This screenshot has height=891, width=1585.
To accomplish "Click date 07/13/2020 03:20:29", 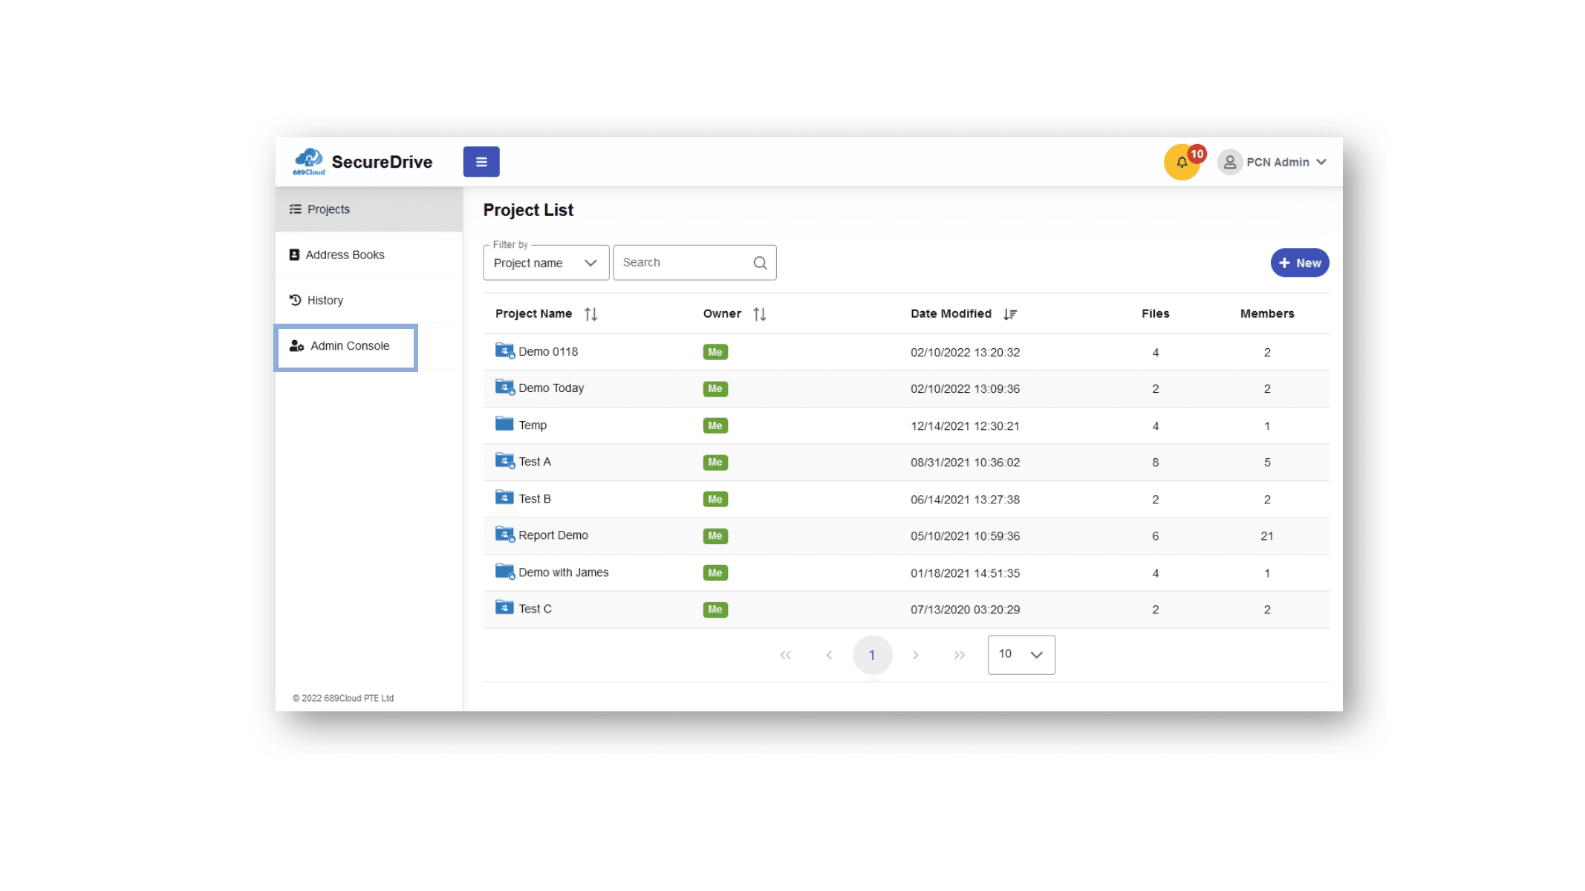I will (965, 610).
